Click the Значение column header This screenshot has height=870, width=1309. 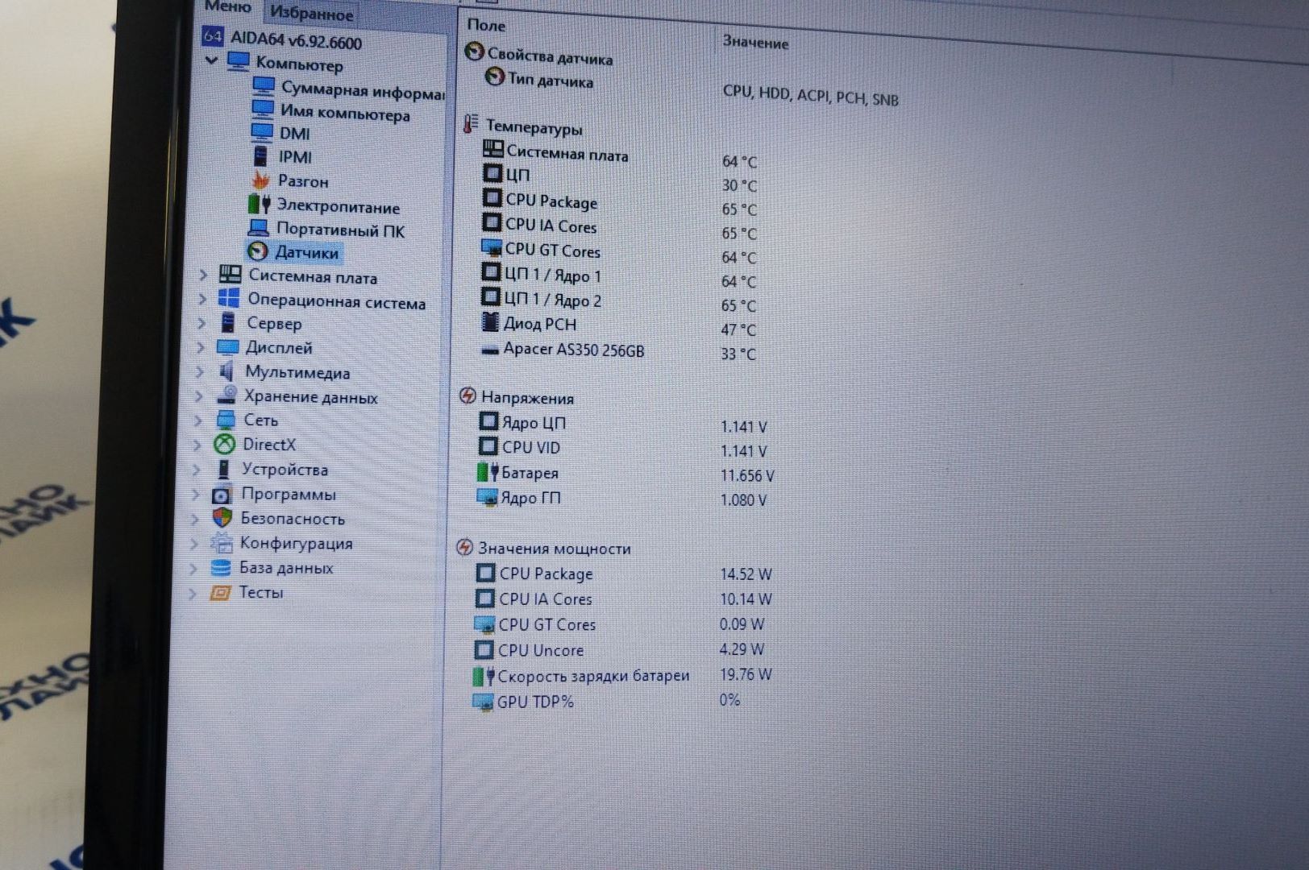(x=755, y=42)
